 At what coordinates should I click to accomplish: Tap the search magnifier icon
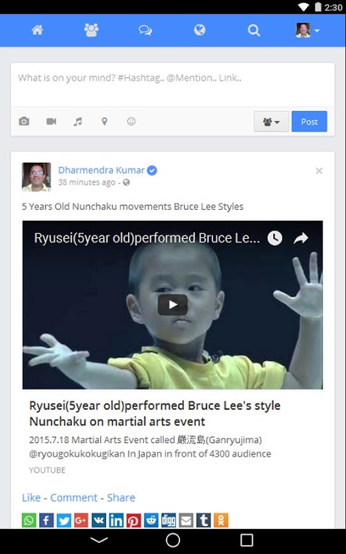[x=253, y=30]
